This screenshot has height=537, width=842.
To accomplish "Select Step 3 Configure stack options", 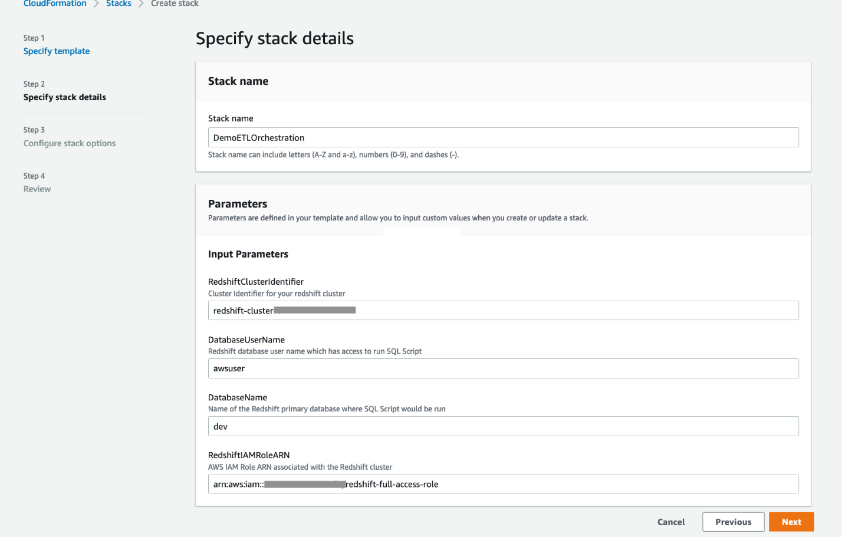I will pos(70,143).
